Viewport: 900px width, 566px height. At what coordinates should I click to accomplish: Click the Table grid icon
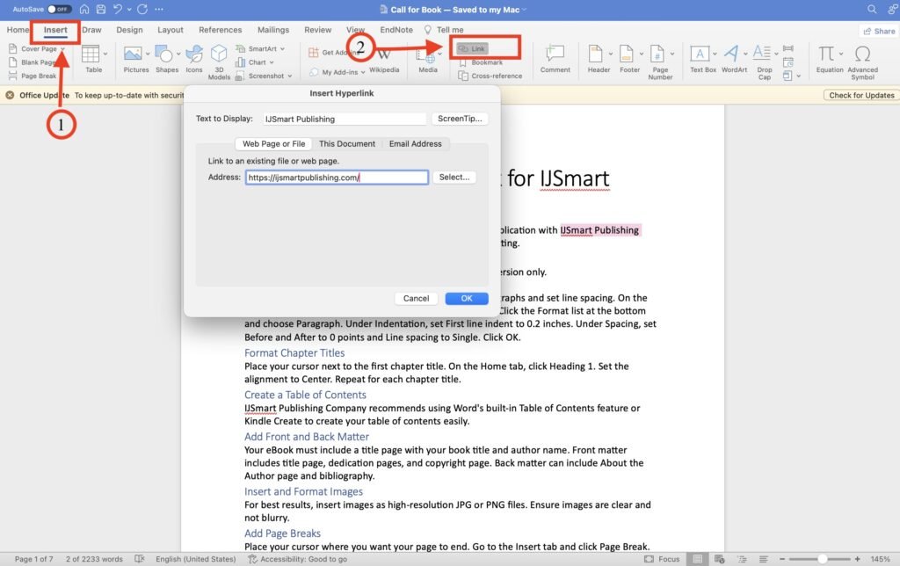(91, 54)
